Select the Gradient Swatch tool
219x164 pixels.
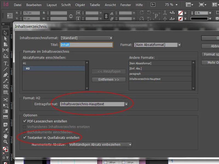[5, 111]
